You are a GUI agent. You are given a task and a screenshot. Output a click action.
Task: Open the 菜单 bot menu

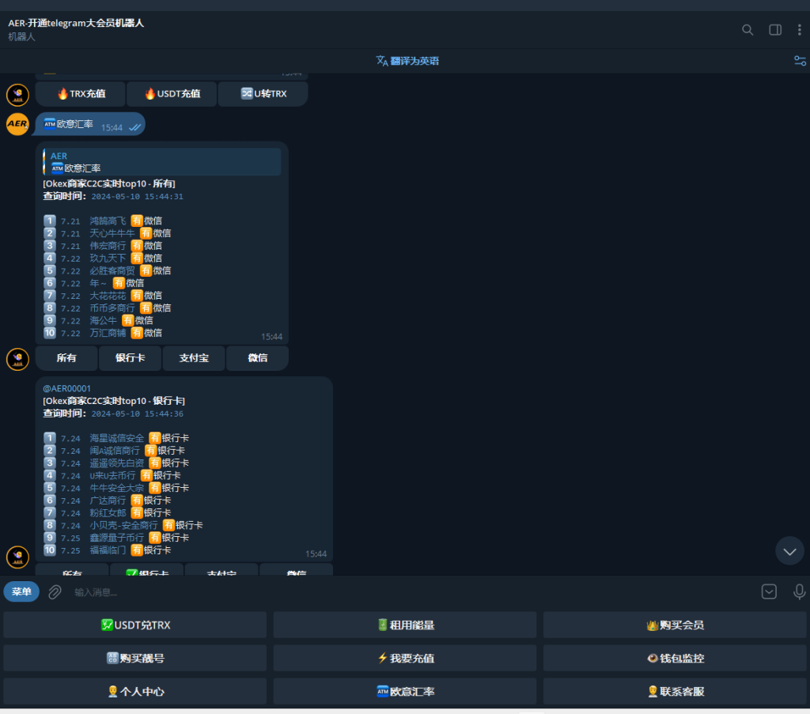point(21,592)
